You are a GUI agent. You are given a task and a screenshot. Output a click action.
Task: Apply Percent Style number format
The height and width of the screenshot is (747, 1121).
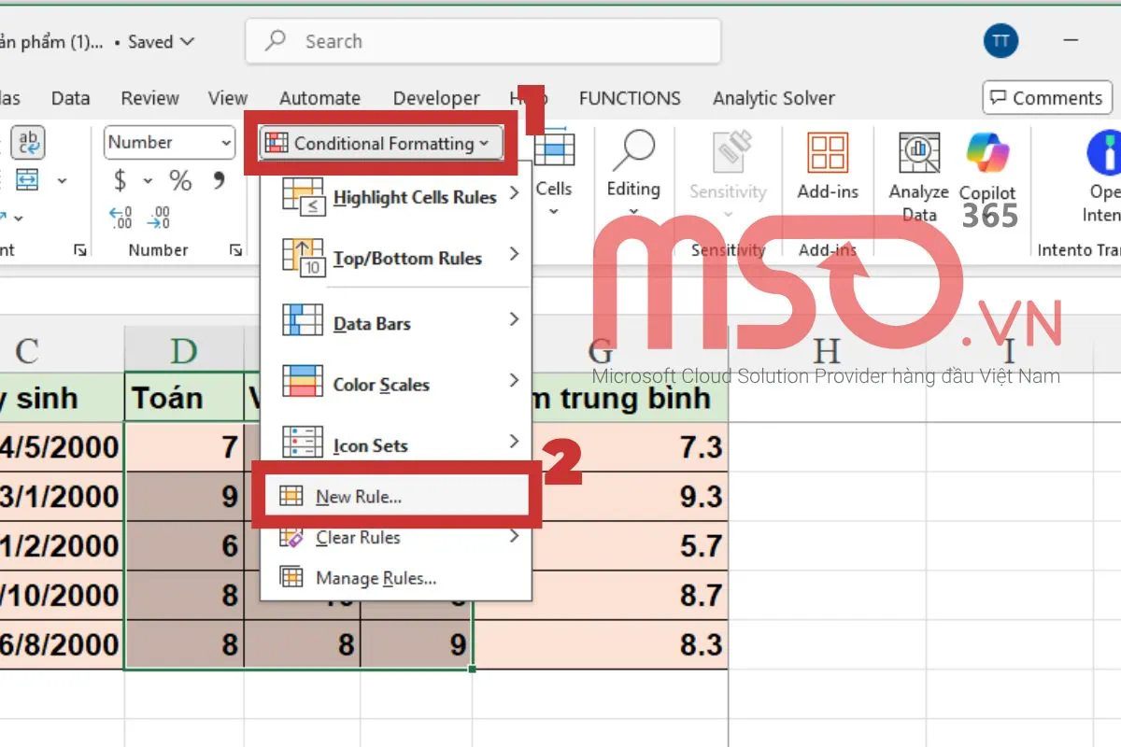(180, 180)
